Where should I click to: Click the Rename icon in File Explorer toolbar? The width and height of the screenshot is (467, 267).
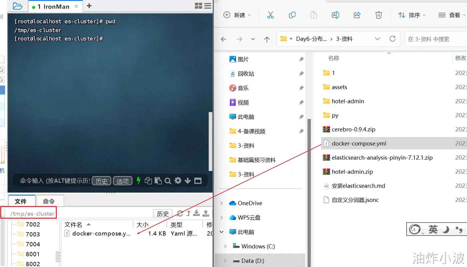(x=335, y=15)
